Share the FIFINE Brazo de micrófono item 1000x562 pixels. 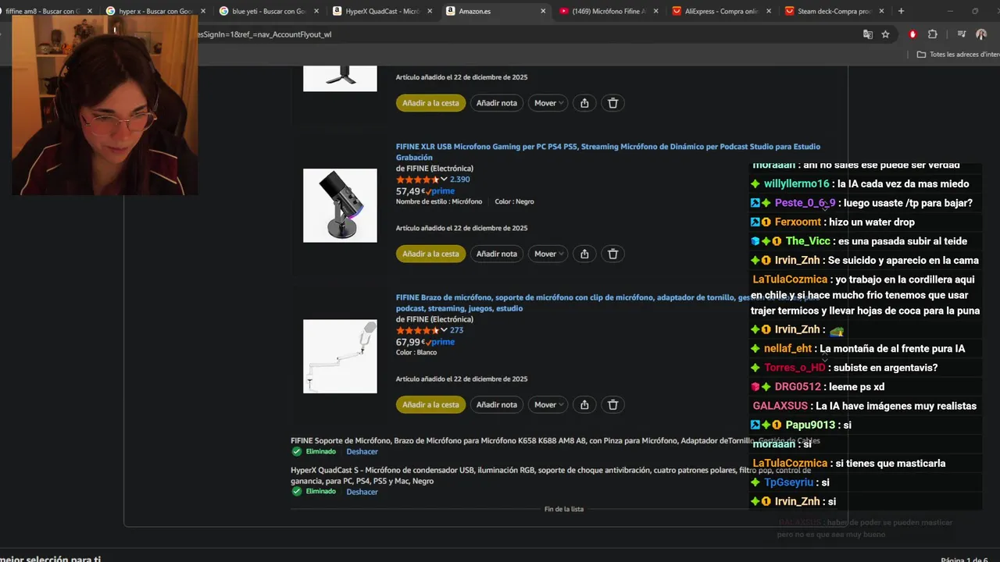584,404
